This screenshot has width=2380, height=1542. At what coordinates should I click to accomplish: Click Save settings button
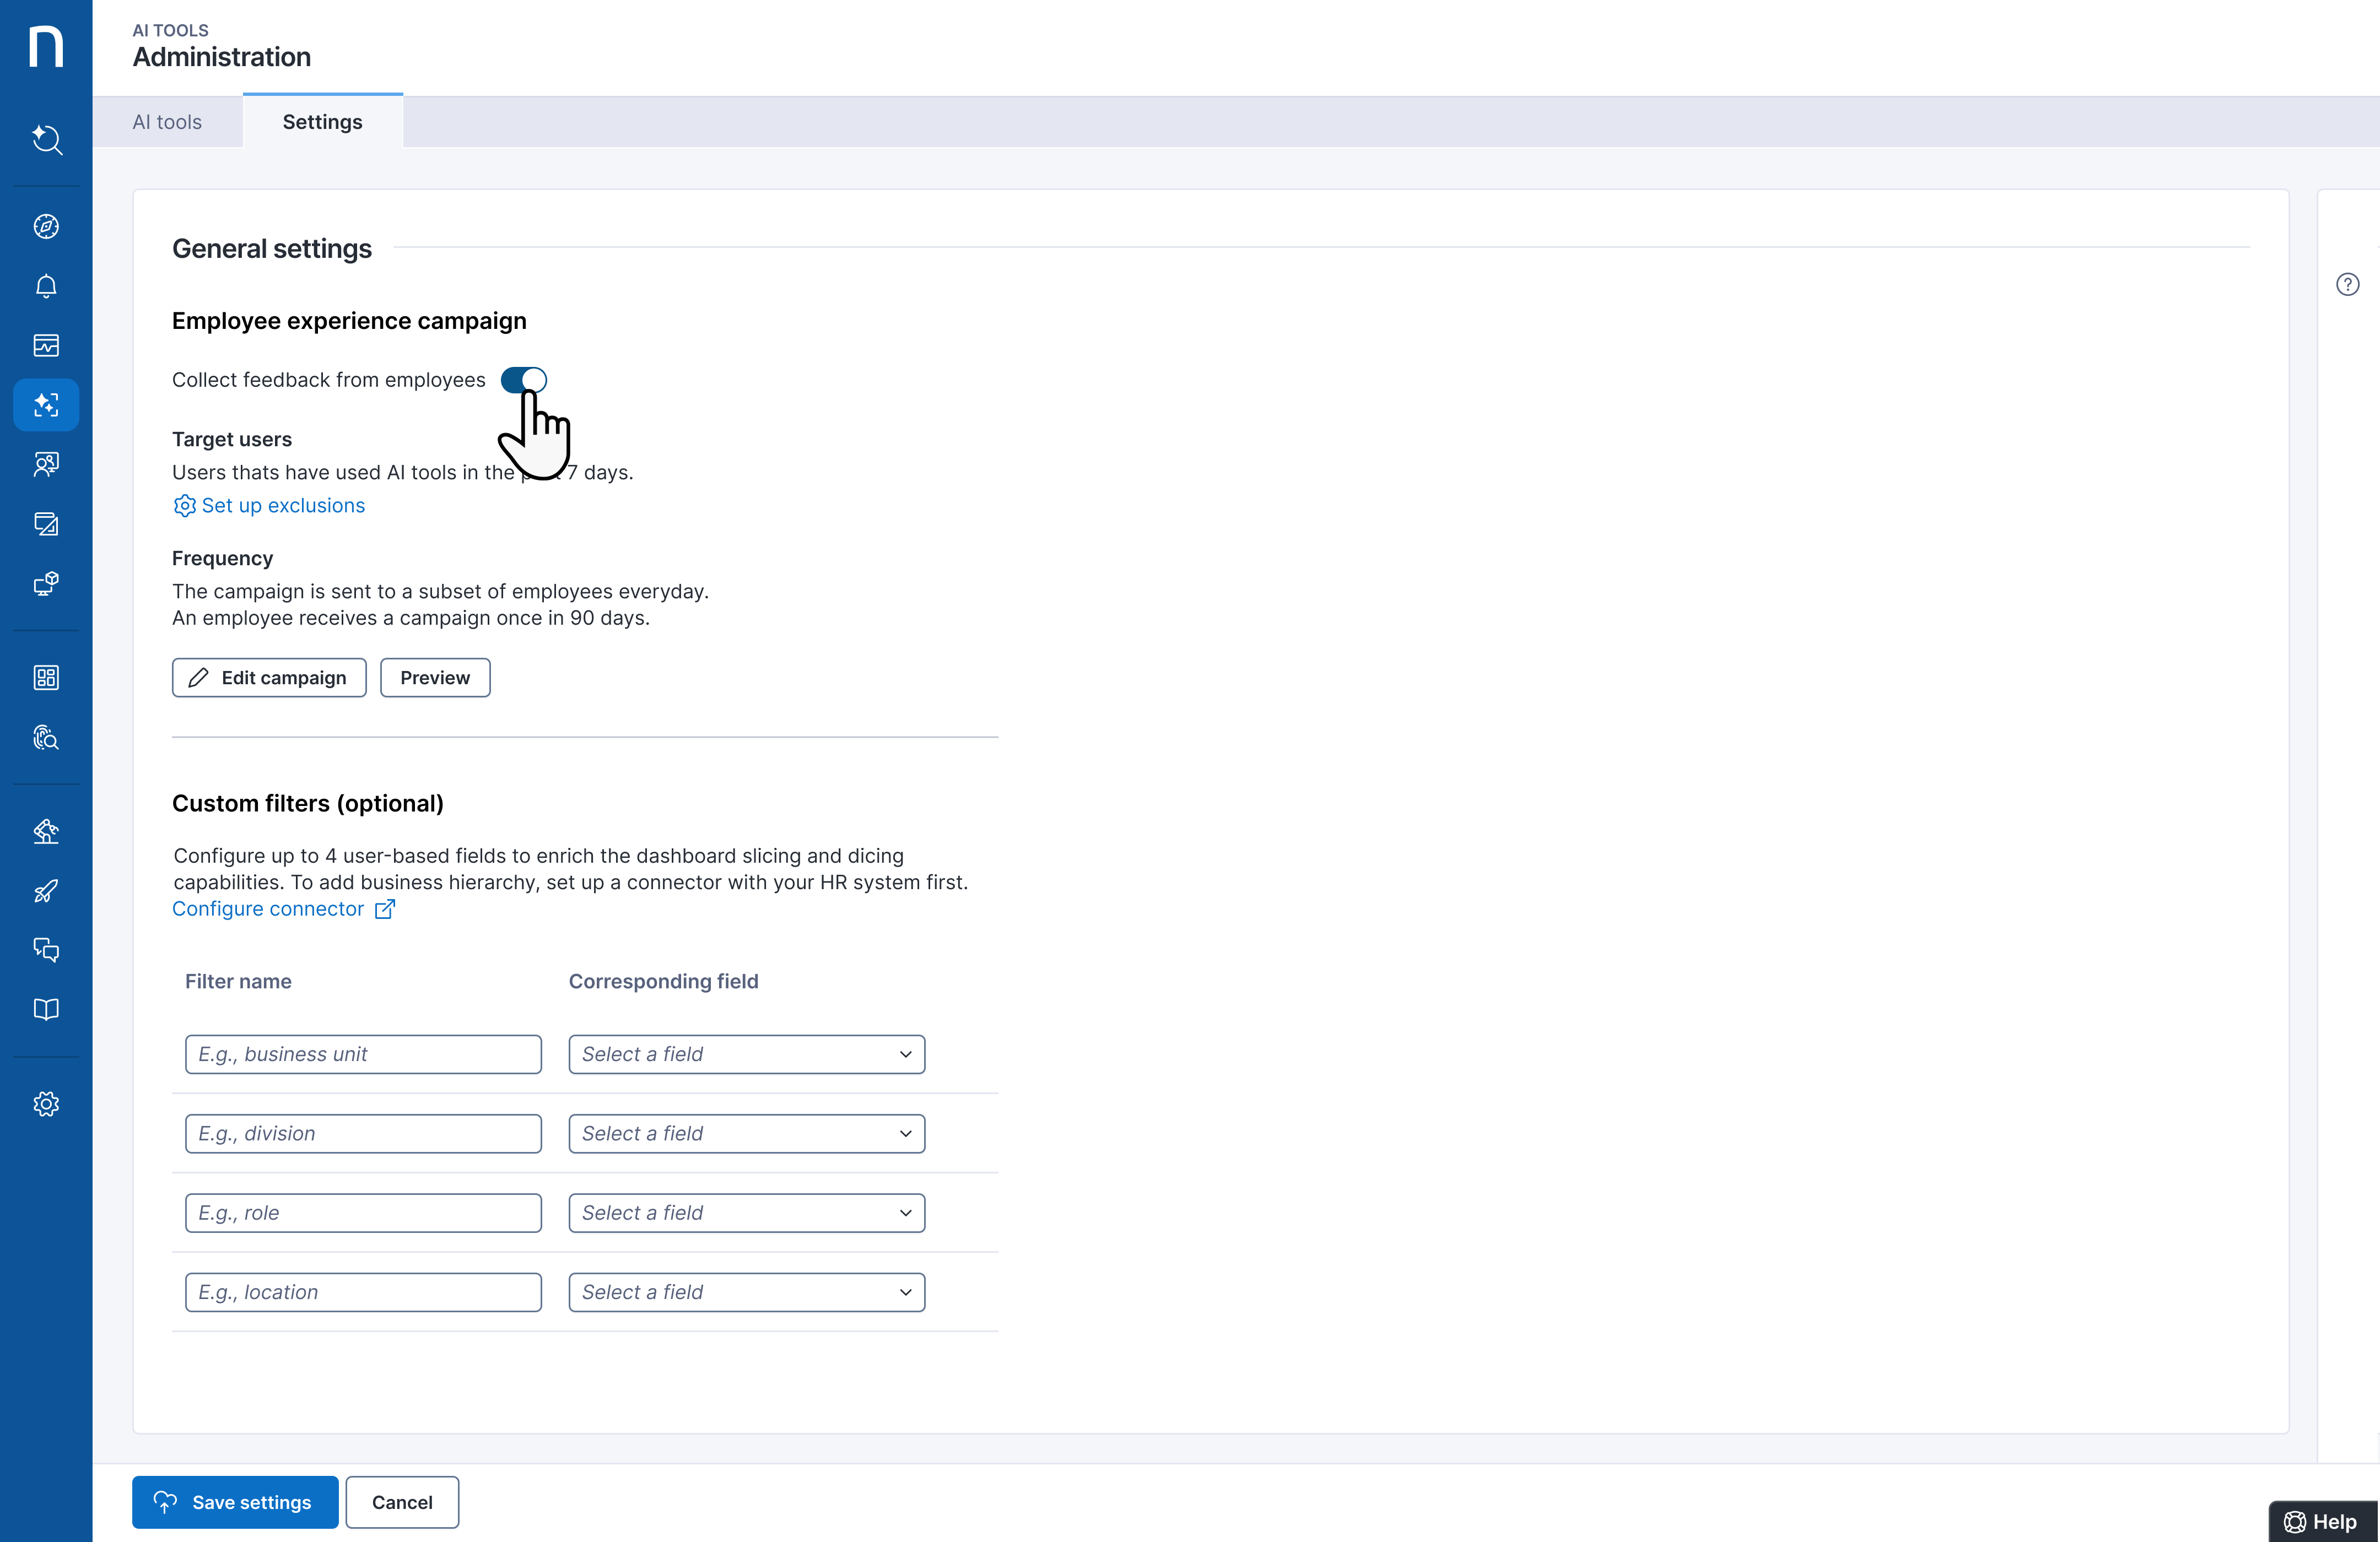[235, 1502]
